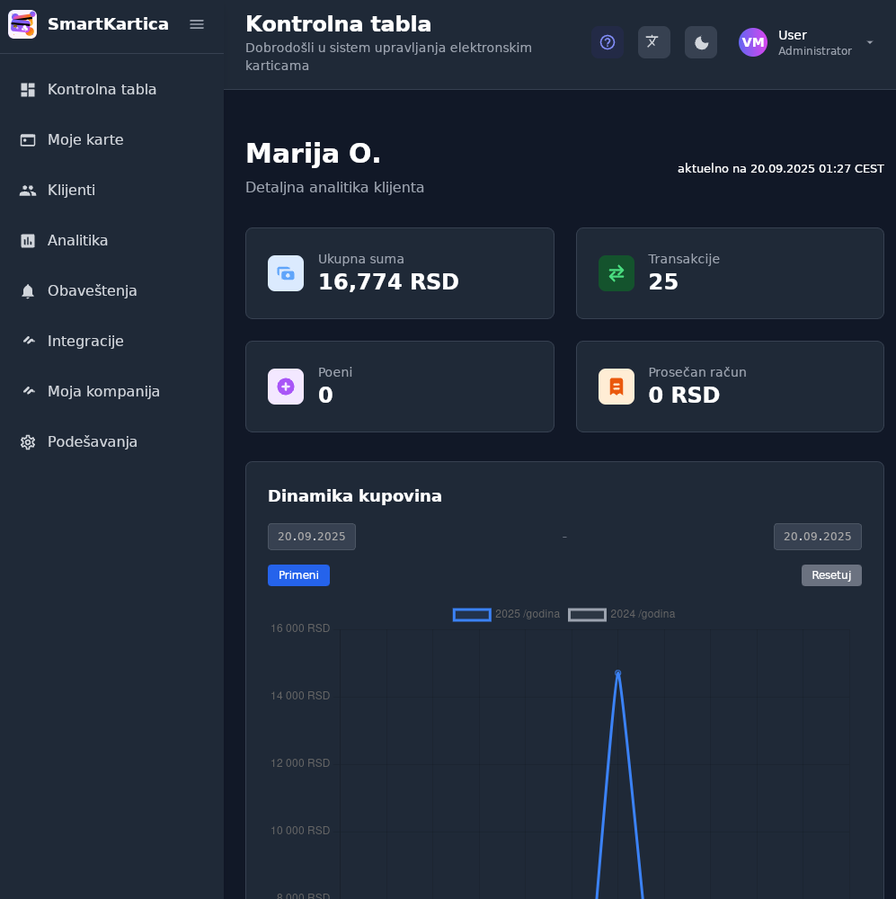The height and width of the screenshot is (899, 896).
Task: Toggle the 2024 /godina legend series
Action: pos(622,614)
